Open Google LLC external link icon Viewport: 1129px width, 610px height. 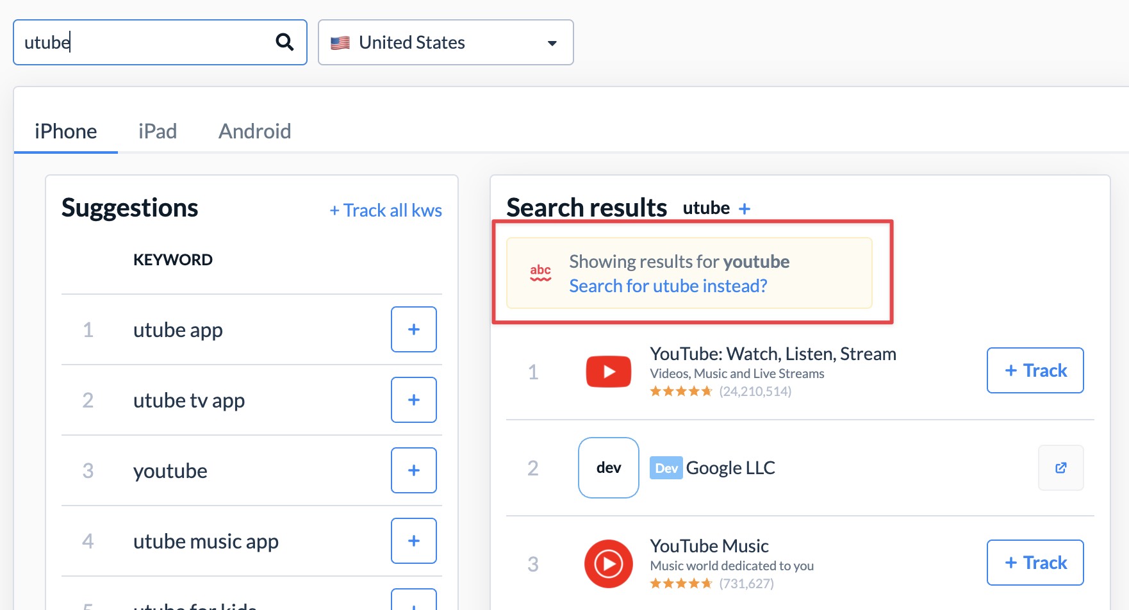tap(1061, 468)
